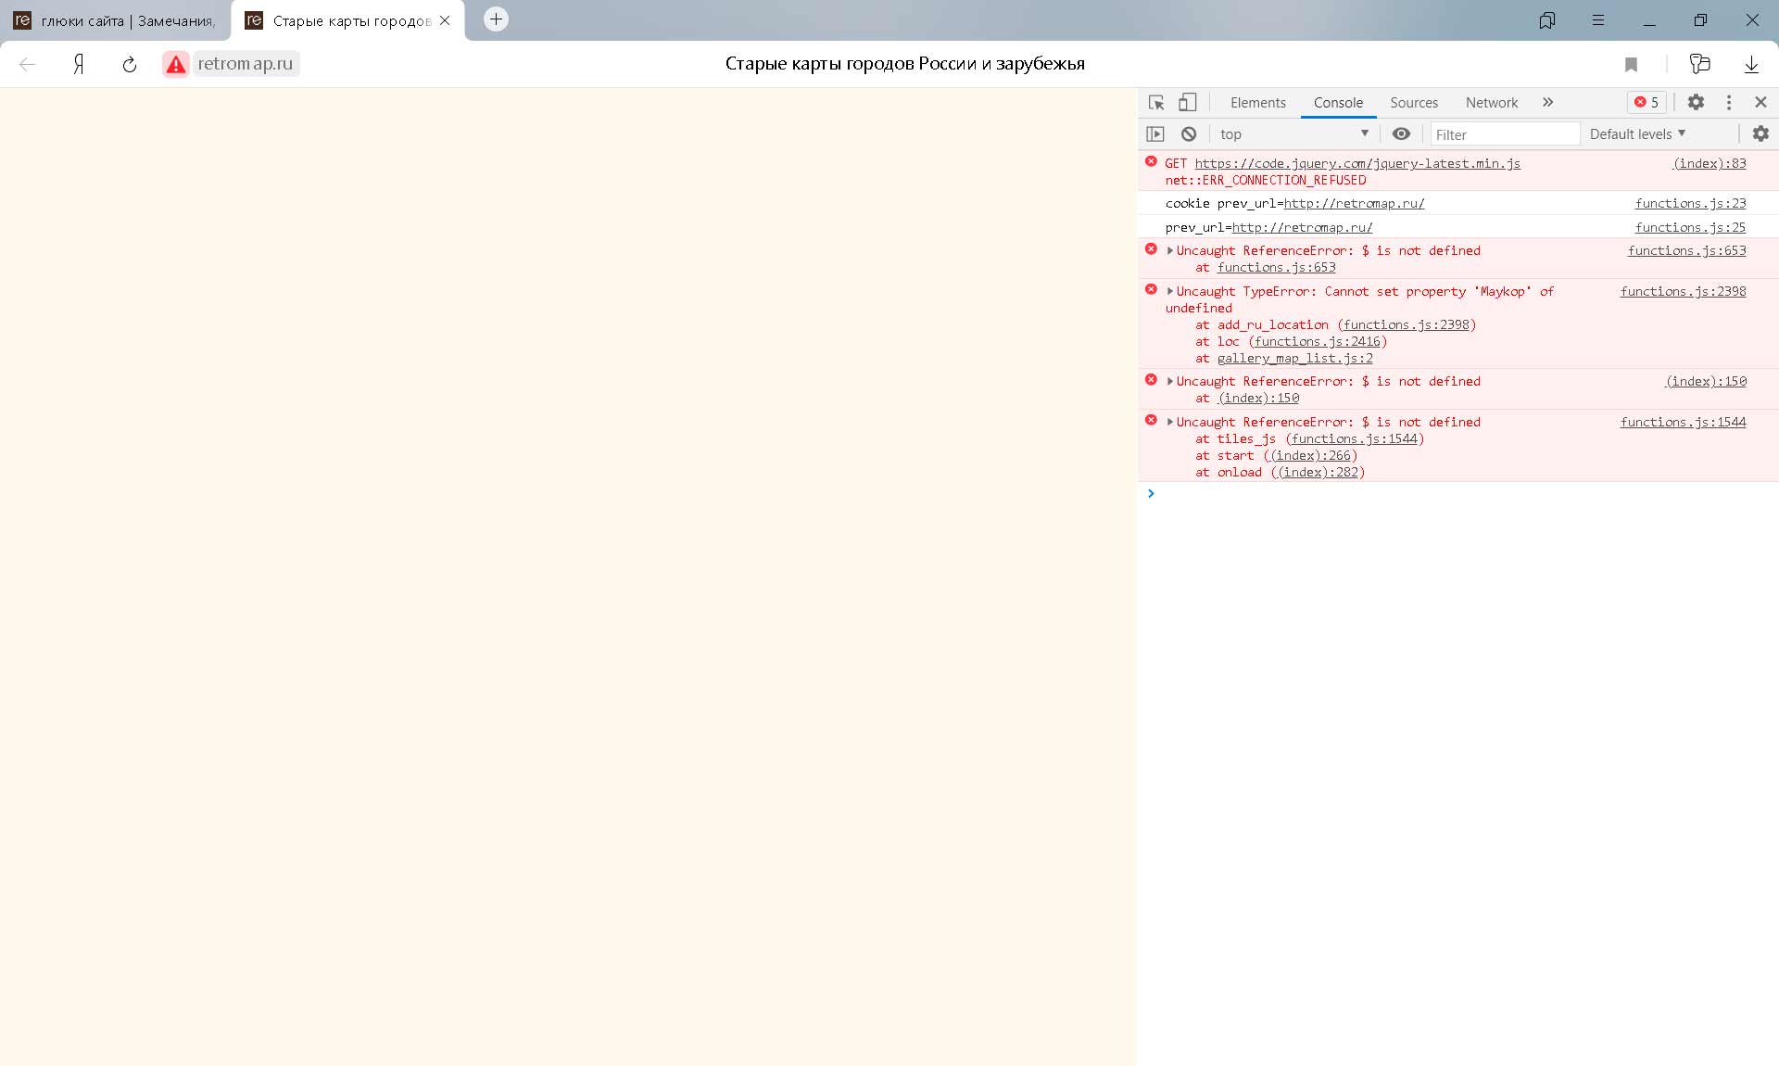Open console settings gear icon
1779x1066 pixels.
point(1760,134)
